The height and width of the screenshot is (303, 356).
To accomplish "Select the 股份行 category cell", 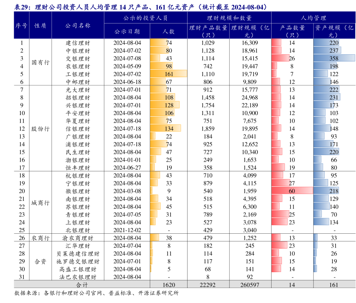I will pyautogui.click(x=40, y=129).
